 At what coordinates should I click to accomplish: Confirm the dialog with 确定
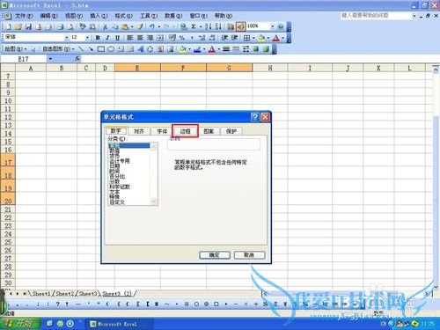pos(215,255)
